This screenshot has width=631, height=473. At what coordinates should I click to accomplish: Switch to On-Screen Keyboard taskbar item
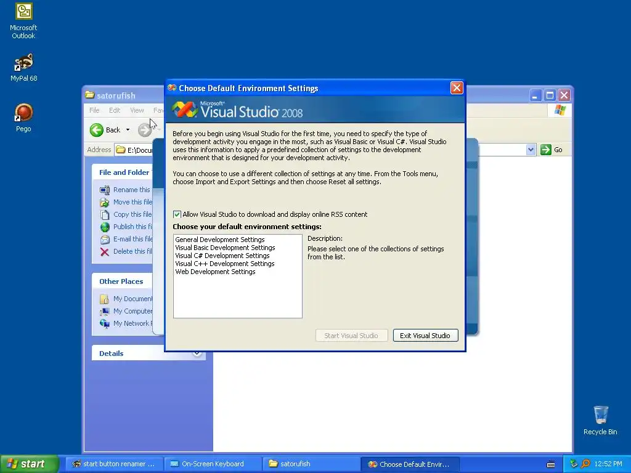coord(213,464)
